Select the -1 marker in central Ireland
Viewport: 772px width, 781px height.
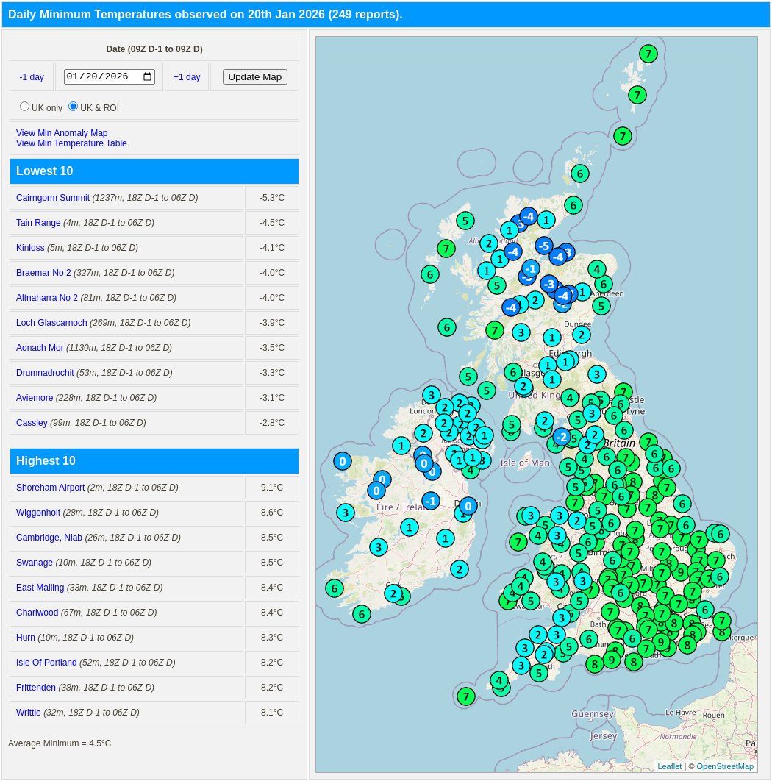pos(431,501)
